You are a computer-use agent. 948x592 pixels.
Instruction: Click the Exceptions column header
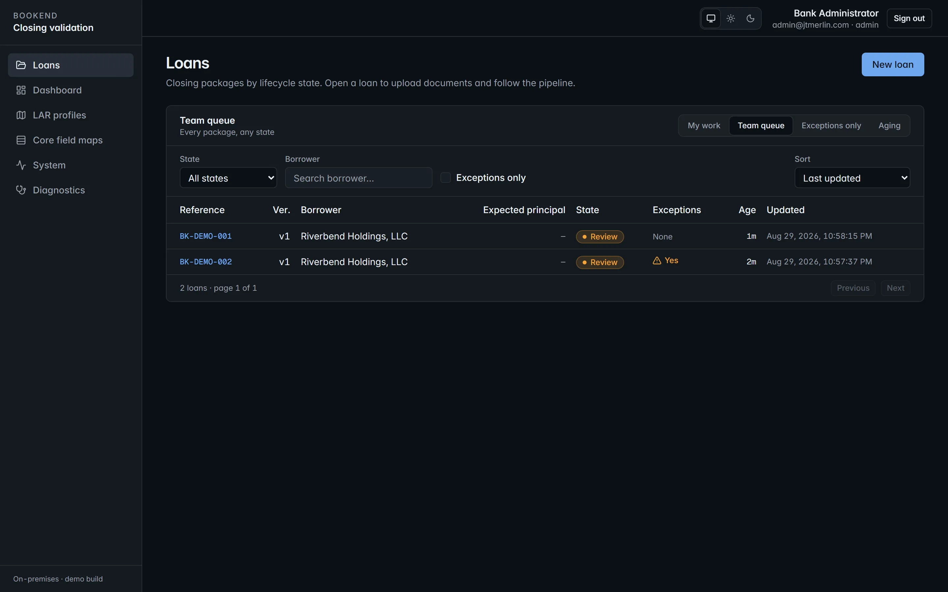click(676, 210)
